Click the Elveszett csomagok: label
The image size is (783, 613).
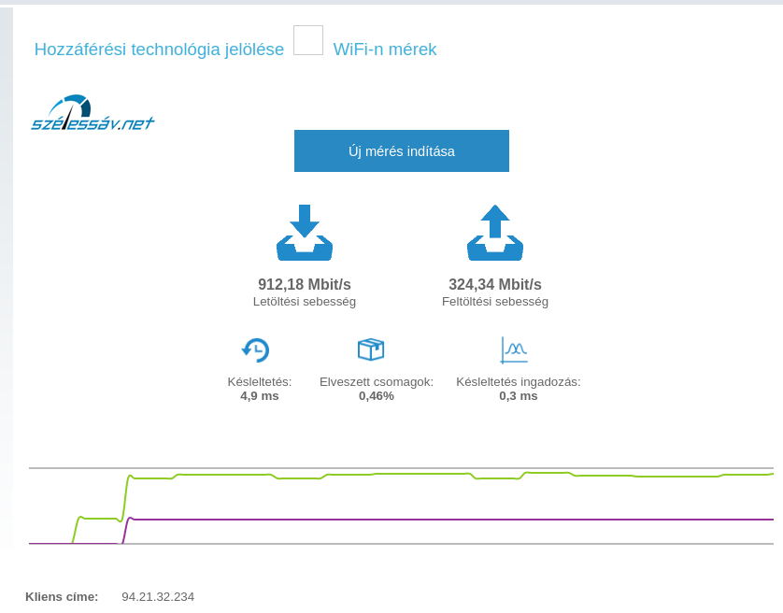(377, 381)
